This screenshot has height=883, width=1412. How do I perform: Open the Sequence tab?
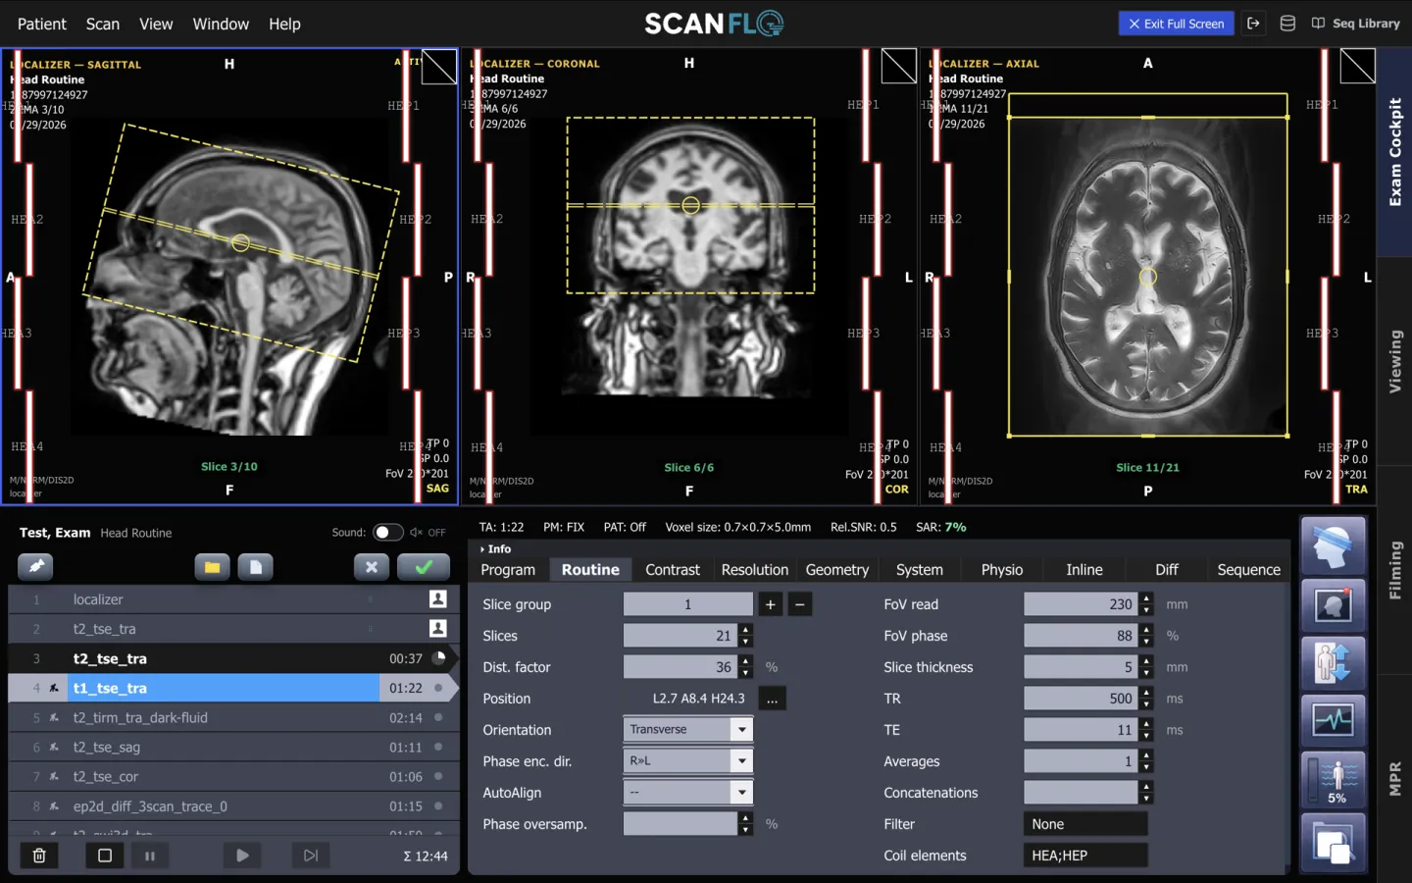pyautogui.click(x=1248, y=570)
